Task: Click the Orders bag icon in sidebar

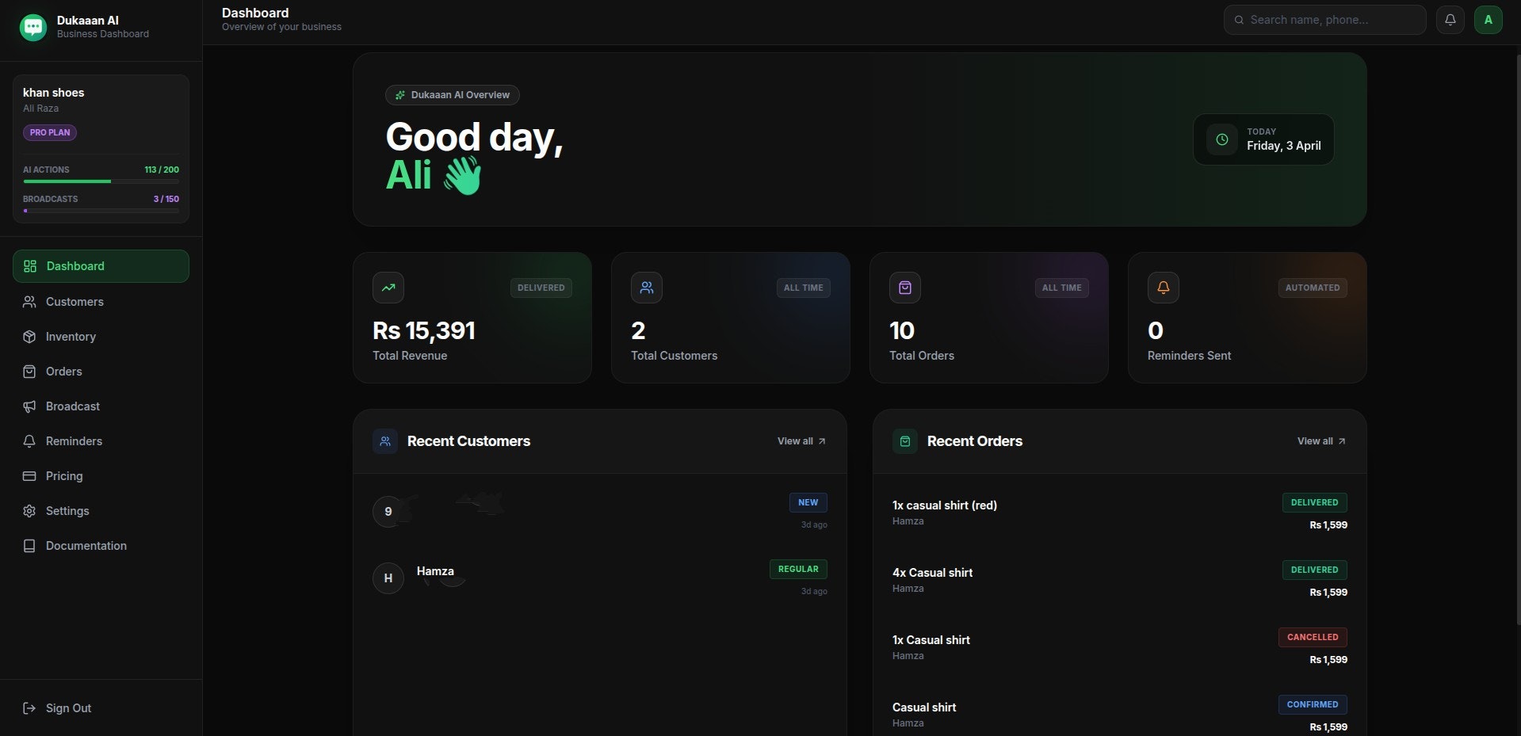Action: point(29,372)
